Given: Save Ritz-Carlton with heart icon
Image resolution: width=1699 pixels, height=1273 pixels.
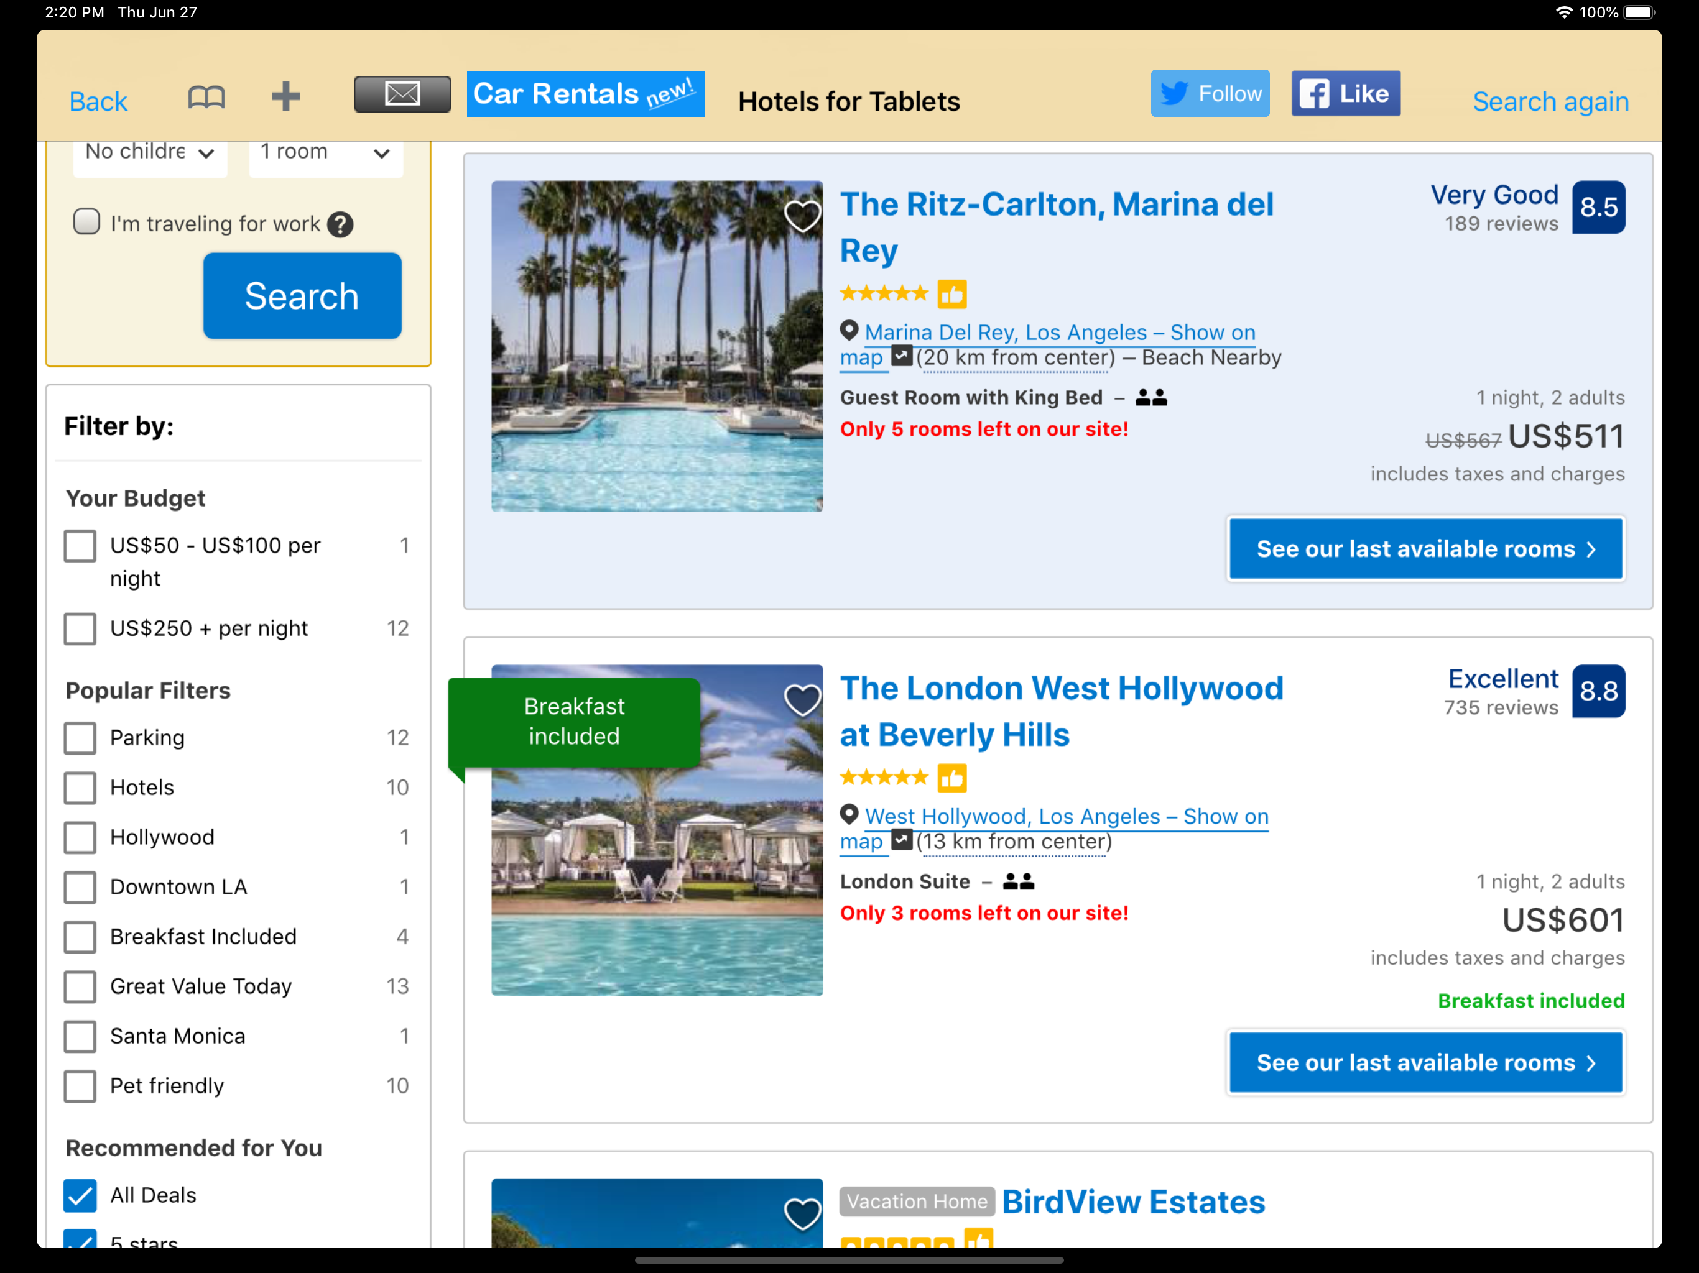Looking at the screenshot, I should point(802,216).
